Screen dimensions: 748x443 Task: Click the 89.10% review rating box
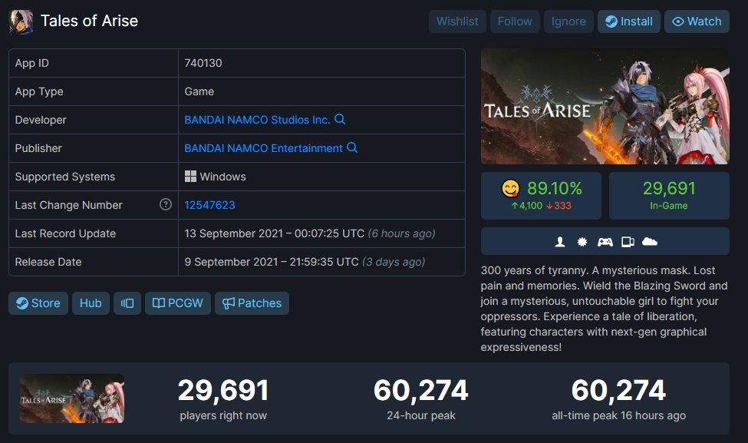[541, 196]
